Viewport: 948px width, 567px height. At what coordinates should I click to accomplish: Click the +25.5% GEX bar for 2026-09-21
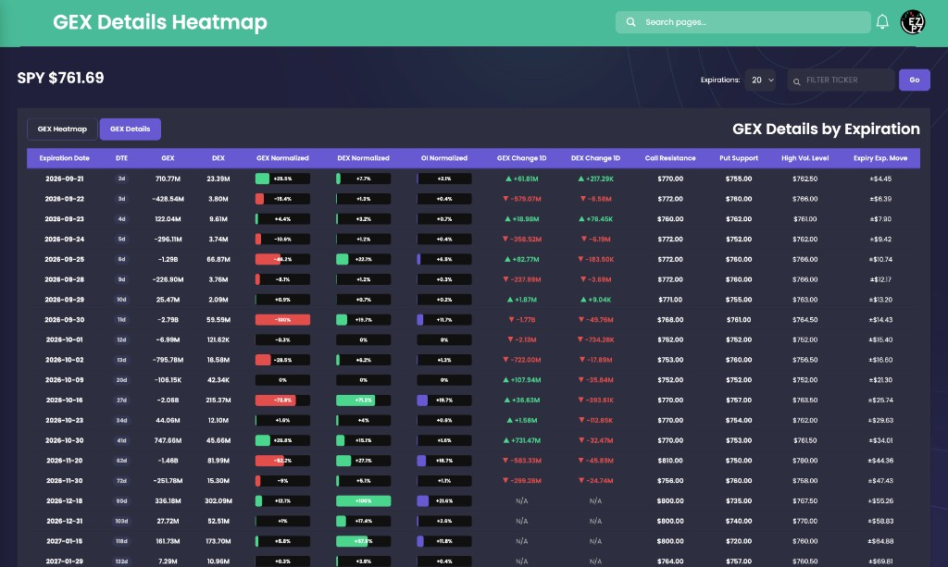click(x=282, y=179)
